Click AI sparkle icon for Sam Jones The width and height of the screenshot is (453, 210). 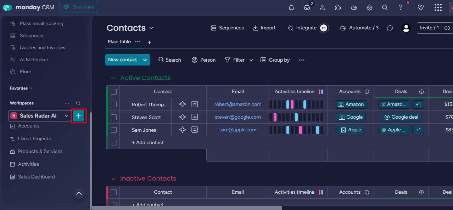click(x=183, y=130)
